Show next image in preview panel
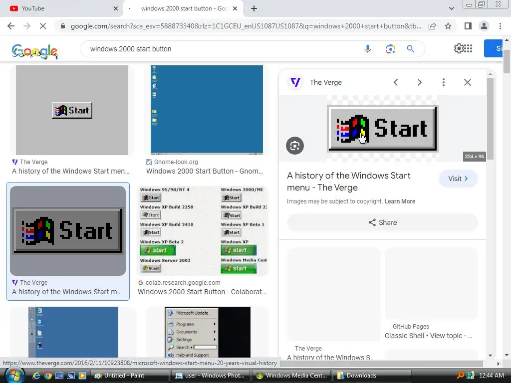Viewport: 511px width, 383px height. click(420, 82)
